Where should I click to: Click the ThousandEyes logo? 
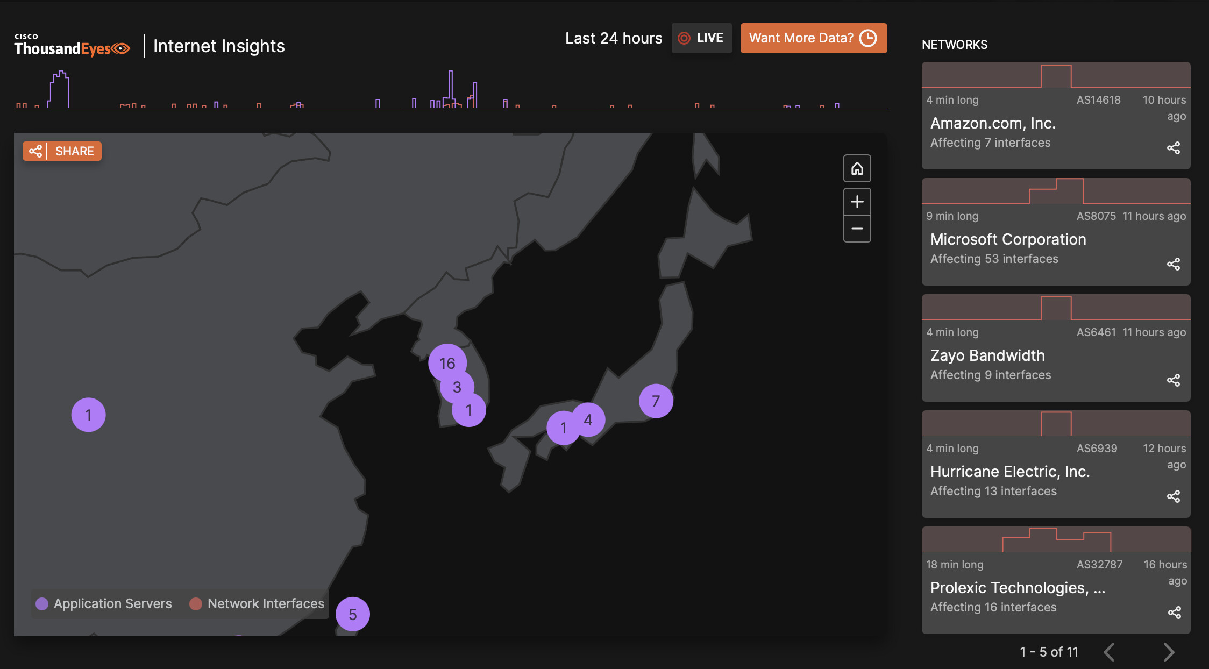(x=72, y=45)
